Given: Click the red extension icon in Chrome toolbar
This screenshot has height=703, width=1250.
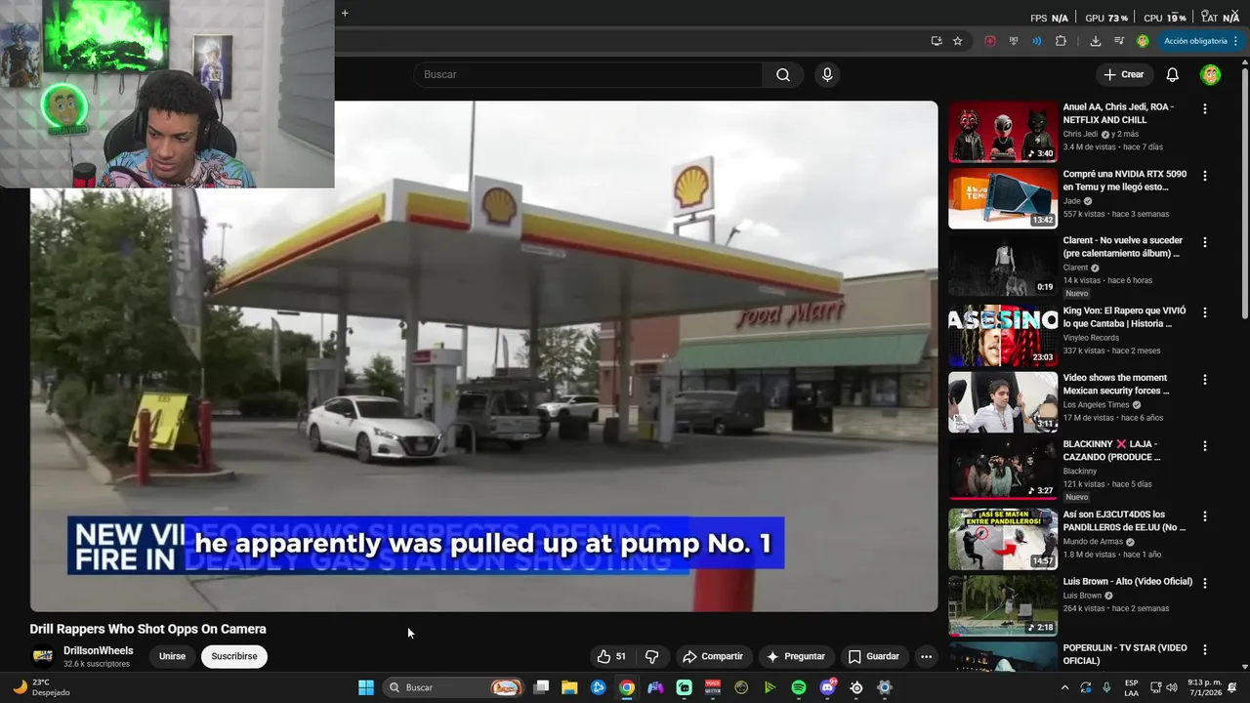Looking at the screenshot, I should [990, 41].
